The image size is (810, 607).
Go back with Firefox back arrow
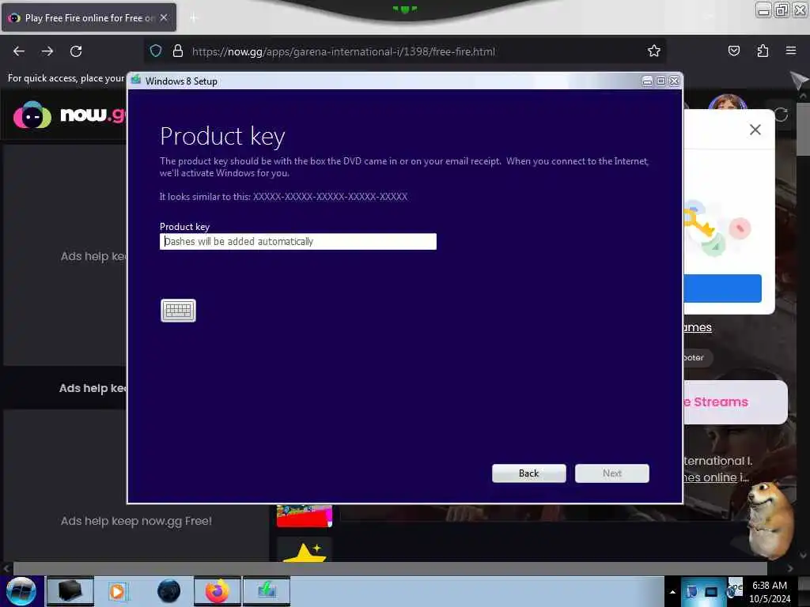coord(19,51)
